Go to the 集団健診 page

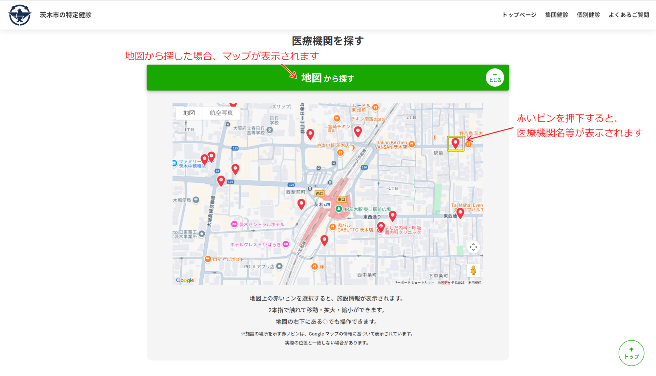(x=556, y=15)
